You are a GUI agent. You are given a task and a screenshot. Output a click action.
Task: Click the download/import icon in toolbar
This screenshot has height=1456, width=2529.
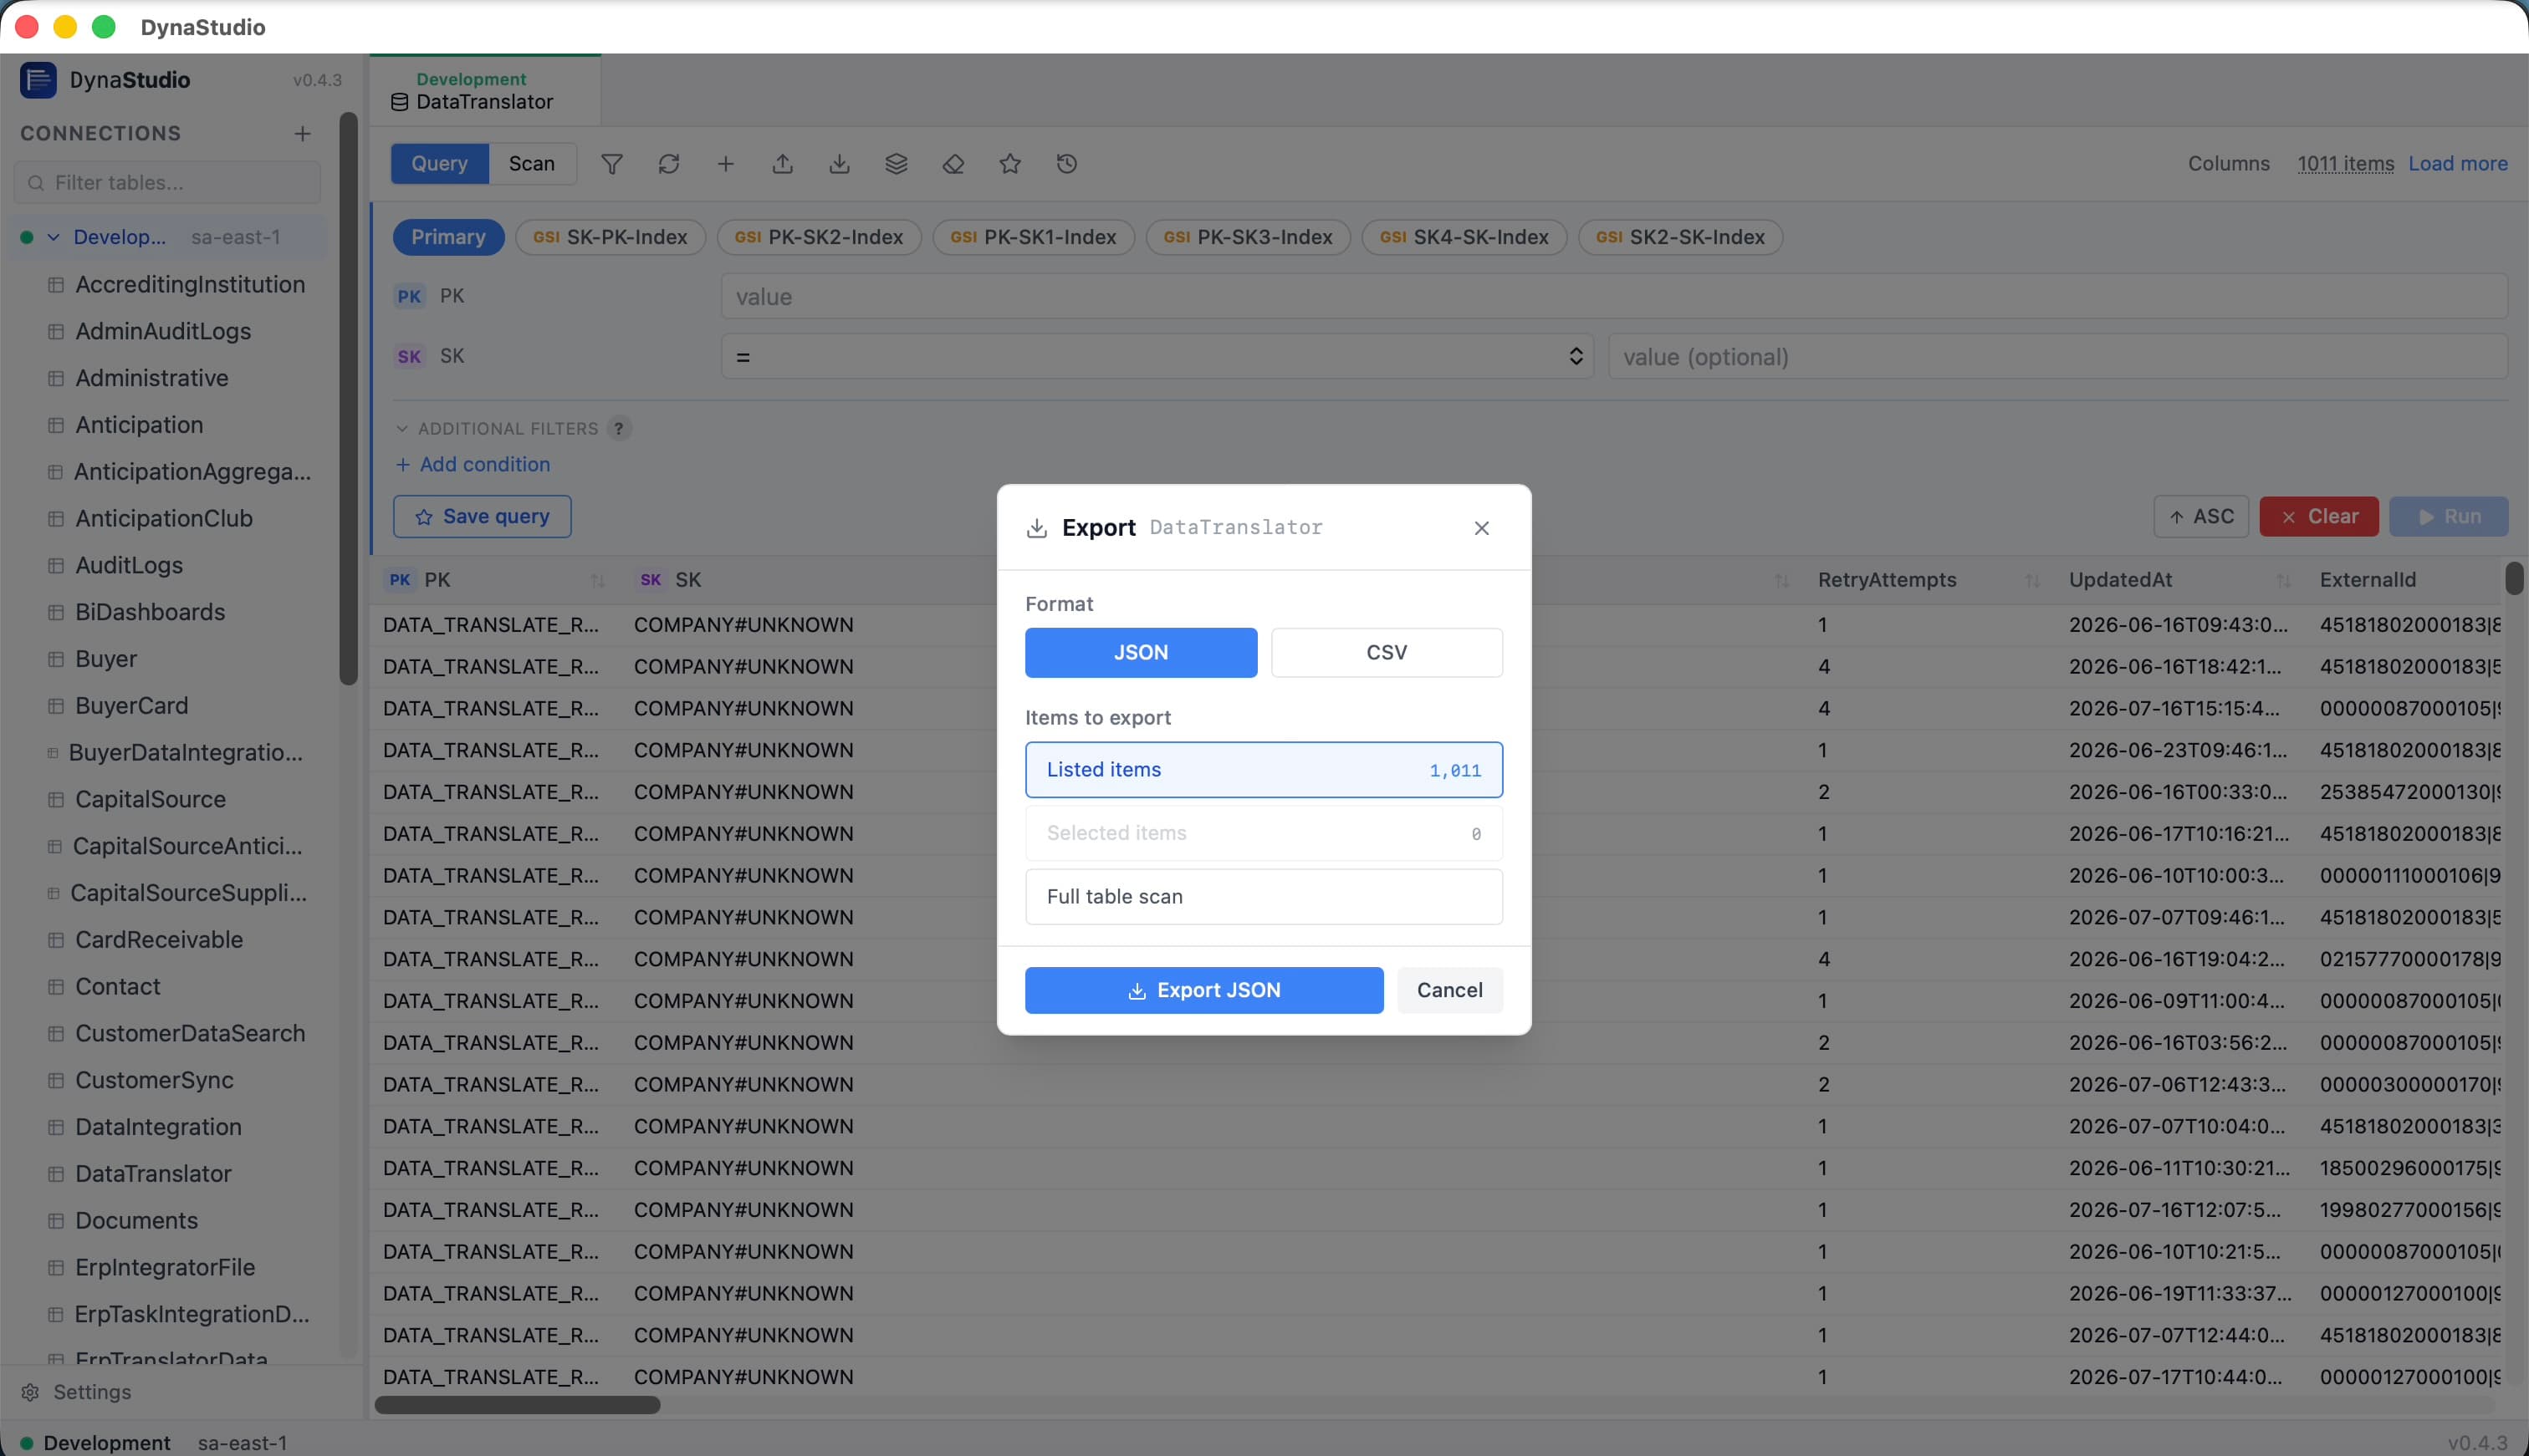coord(840,164)
